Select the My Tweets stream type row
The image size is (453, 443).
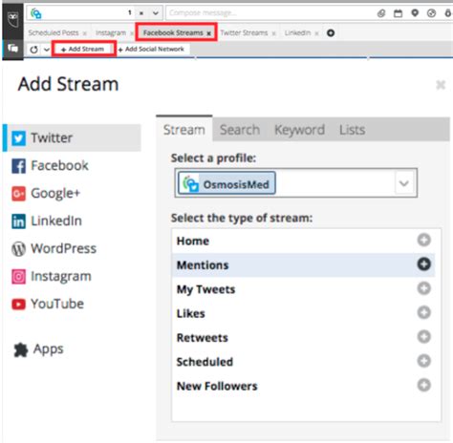coord(303,289)
